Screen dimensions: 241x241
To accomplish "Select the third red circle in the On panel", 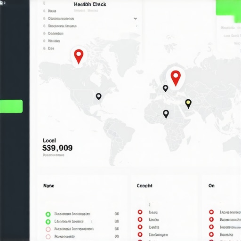I will pos(211,227).
